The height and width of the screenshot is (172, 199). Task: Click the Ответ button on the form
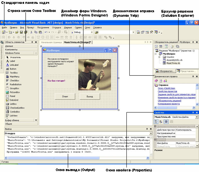coord(65,97)
